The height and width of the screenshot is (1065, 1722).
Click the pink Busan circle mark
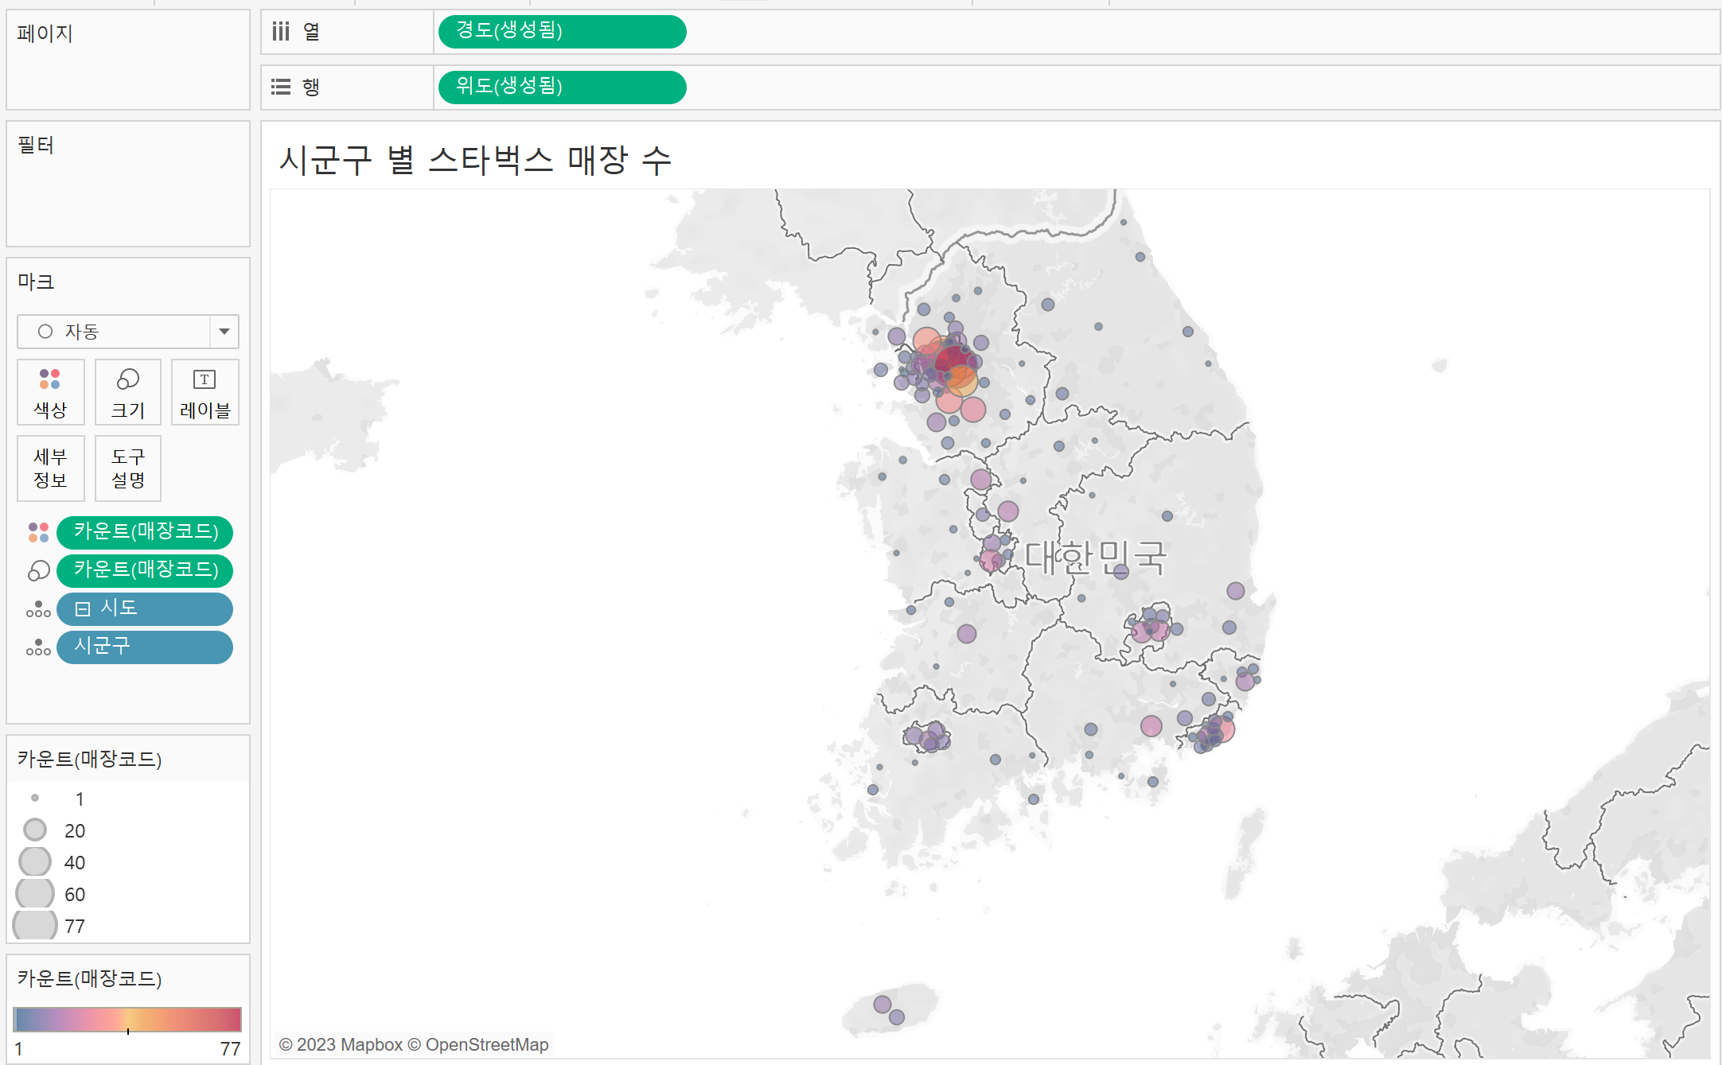[1223, 729]
